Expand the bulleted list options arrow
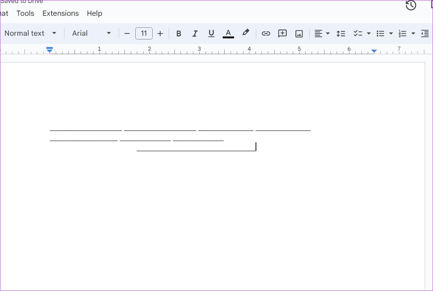Viewport: 433px width, 291px height. pos(391,33)
